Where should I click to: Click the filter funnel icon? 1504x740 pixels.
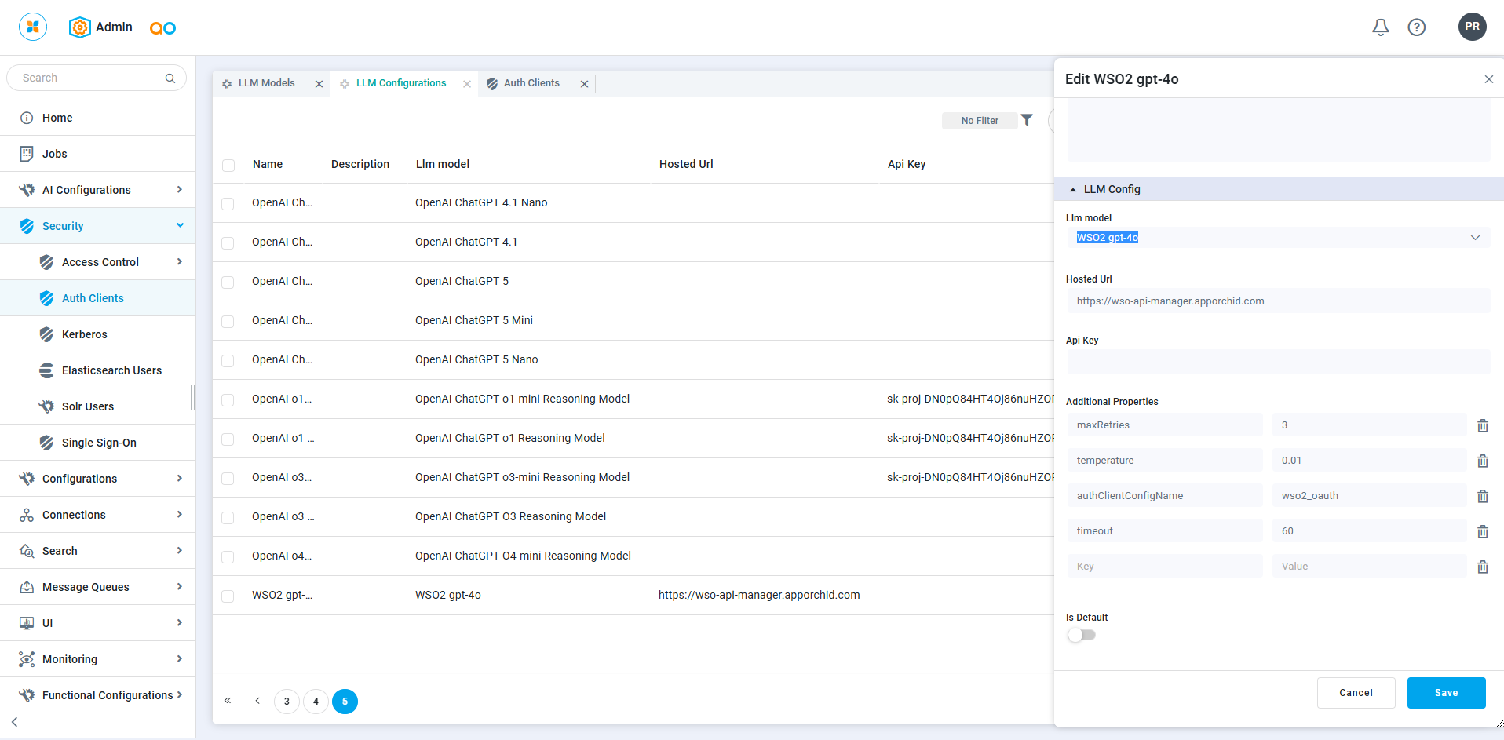1027,120
